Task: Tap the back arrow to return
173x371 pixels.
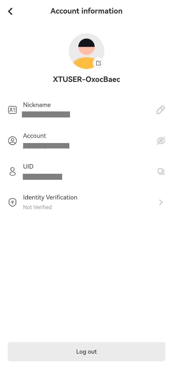Action: (10, 11)
